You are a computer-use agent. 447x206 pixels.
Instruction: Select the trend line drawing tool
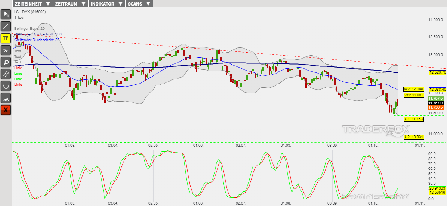[x=6, y=26]
